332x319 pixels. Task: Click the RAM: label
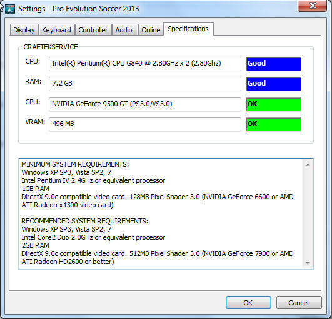(x=33, y=81)
